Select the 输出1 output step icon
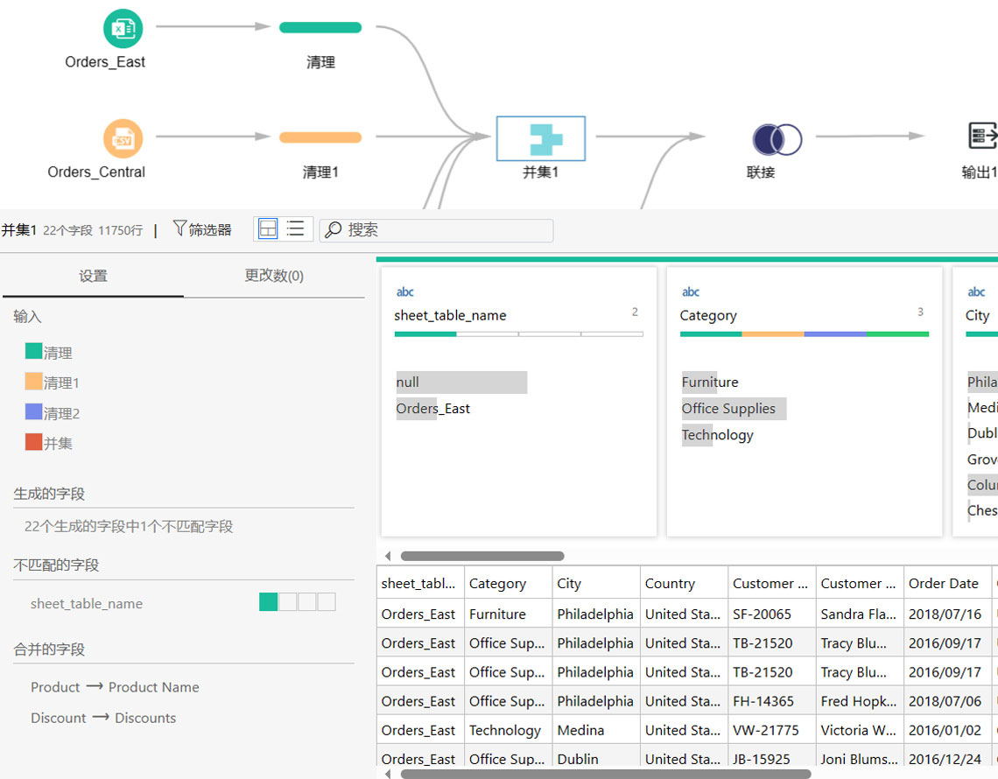The height and width of the screenshot is (779, 998). point(983,136)
